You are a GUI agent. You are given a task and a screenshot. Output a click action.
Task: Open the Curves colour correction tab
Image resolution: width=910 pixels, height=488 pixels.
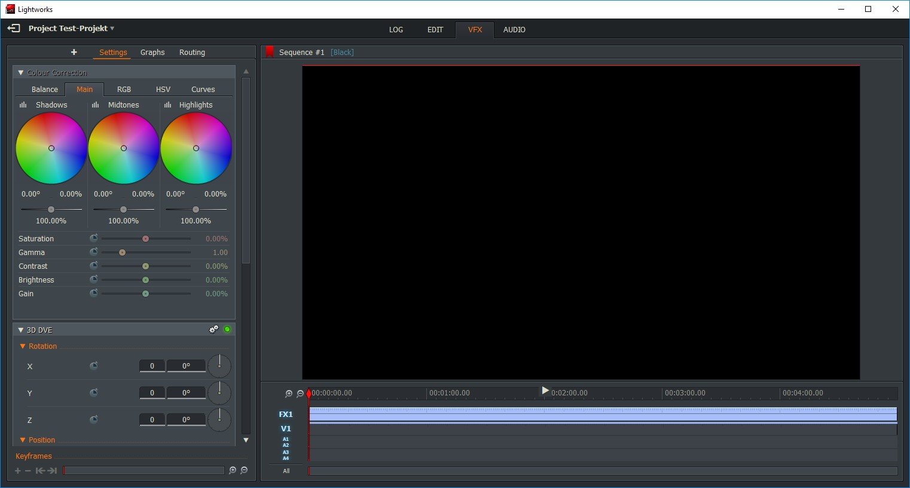click(203, 90)
